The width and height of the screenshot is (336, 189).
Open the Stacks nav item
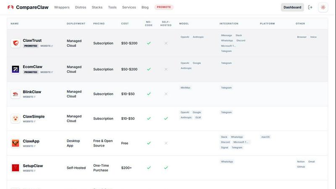(97, 7)
